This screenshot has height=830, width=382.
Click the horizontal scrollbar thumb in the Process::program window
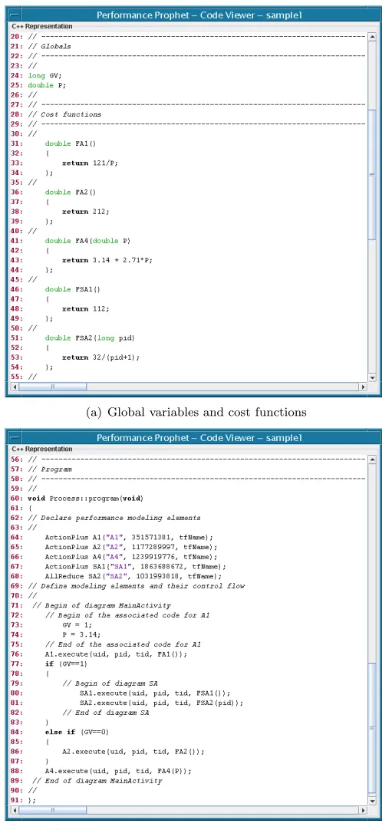[52, 810]
